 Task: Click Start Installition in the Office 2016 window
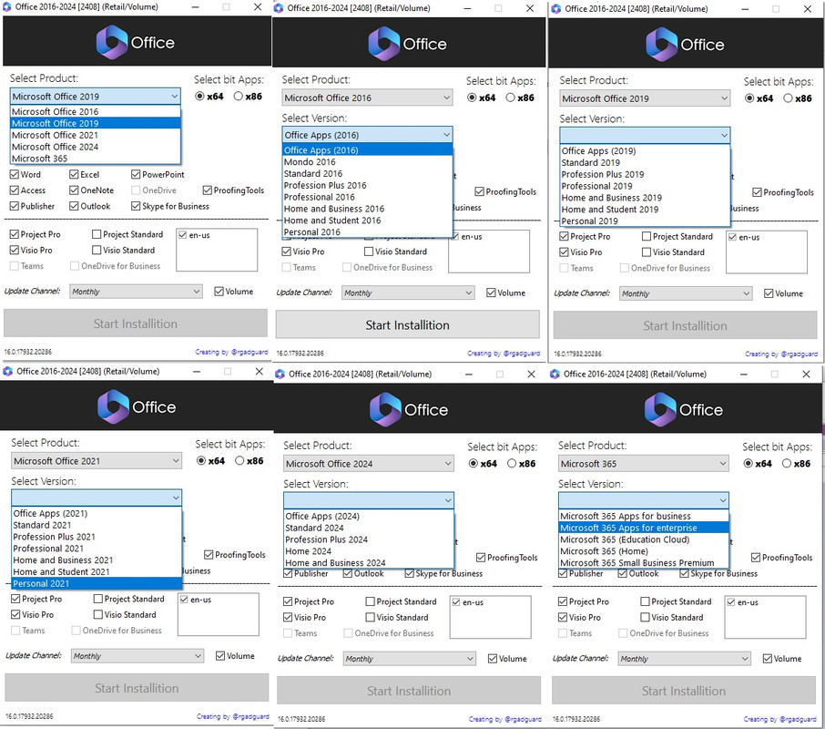pos(408,325)
